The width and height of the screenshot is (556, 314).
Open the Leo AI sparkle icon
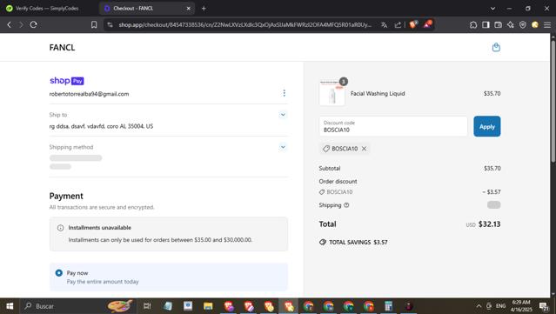pyautogui.click(x=510, y=25)
